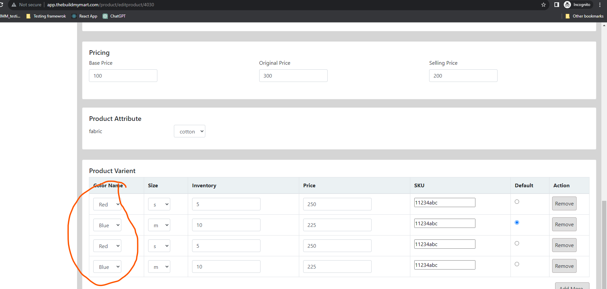Open the Red color dropdown in third row
Screen dimensions: 607x289
107,246
